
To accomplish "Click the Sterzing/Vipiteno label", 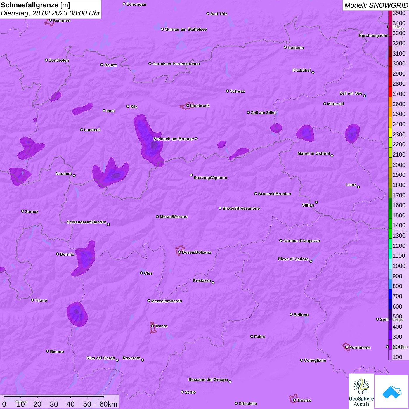I will 210,178.
